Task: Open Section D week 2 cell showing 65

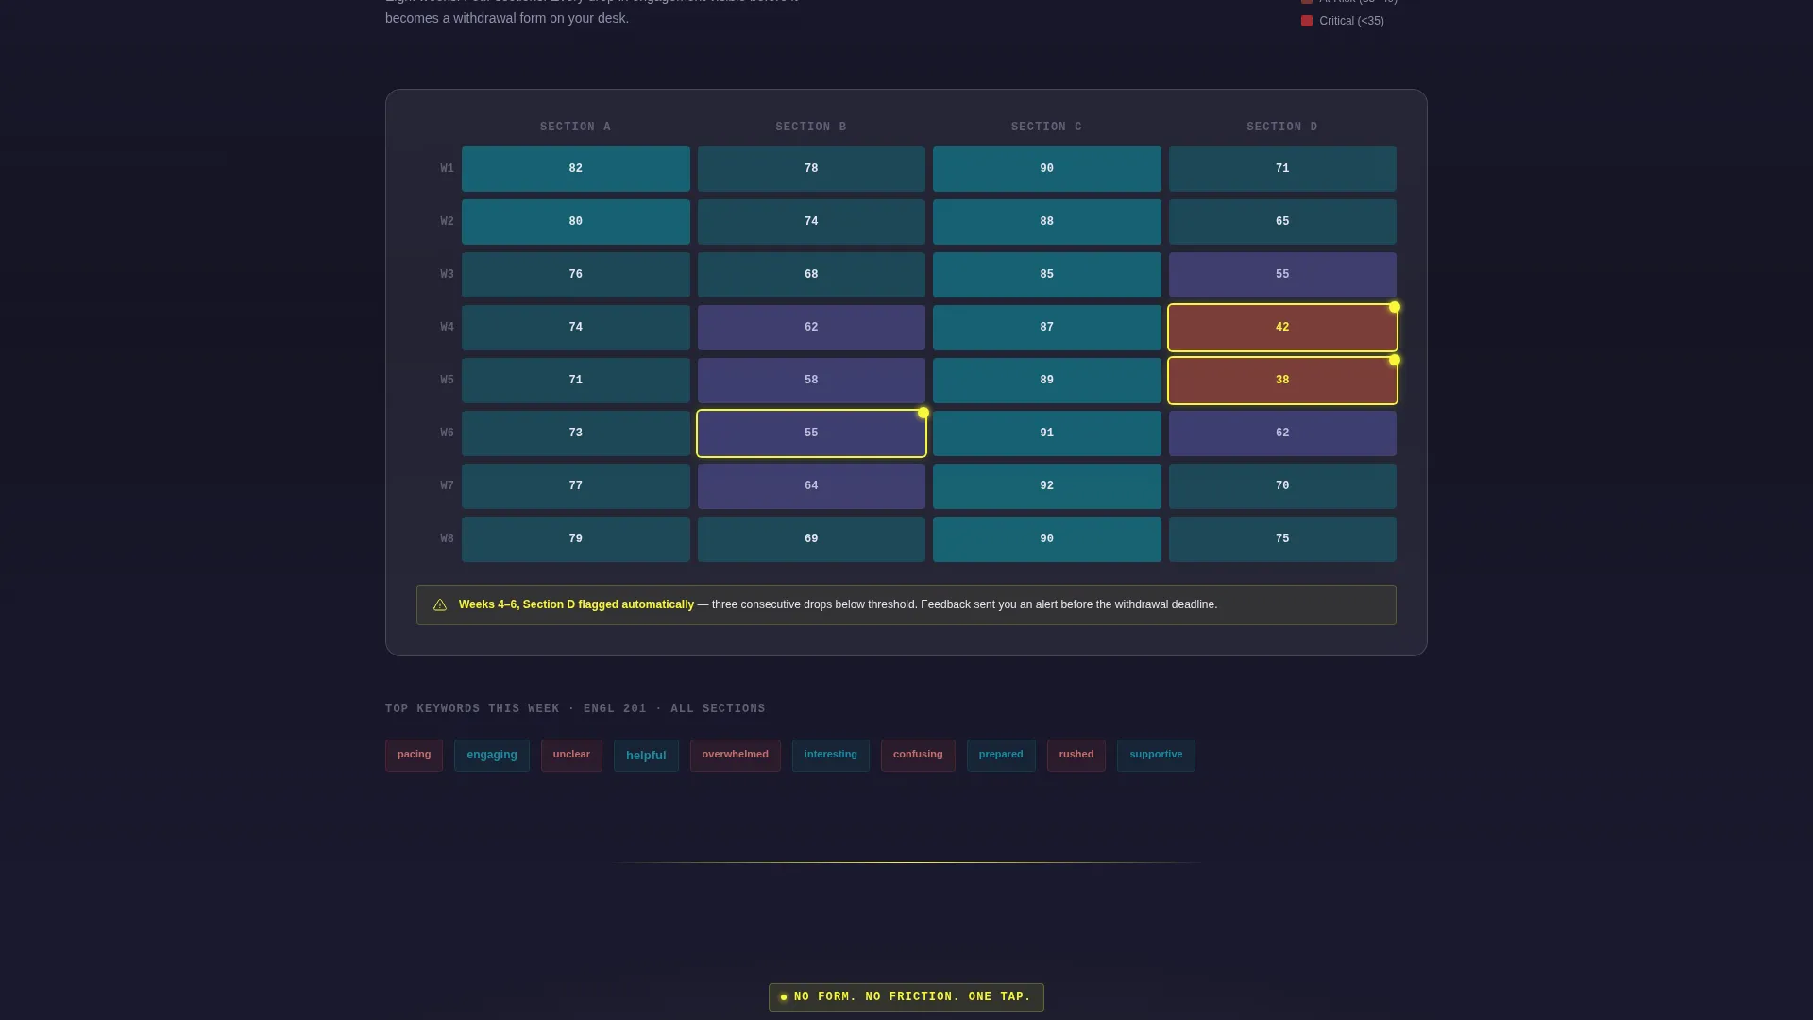Action: coord(1282,222)
